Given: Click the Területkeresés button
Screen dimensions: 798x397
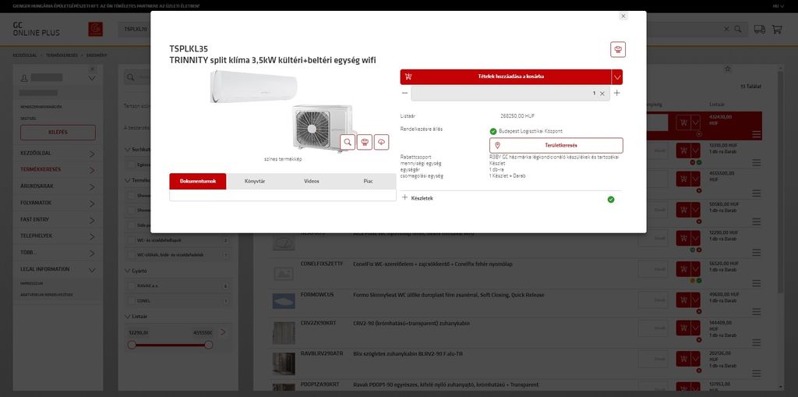Looking at the screenshot, I should click(x=556, y=145).
